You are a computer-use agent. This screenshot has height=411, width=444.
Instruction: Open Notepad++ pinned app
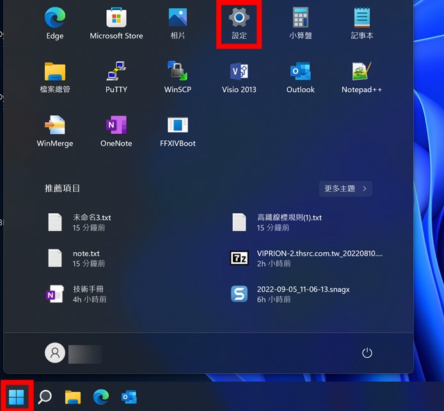tap(361, 77)
